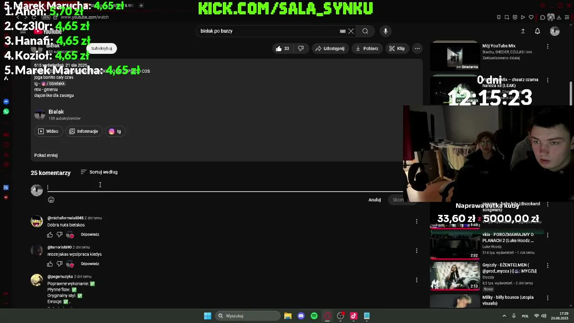The height and width of the screenshot is (323, 574).
Task: Open options menu for Grzyzly DŻENTELMEN video
Action: pyautogui.click(x=548, y=266)
